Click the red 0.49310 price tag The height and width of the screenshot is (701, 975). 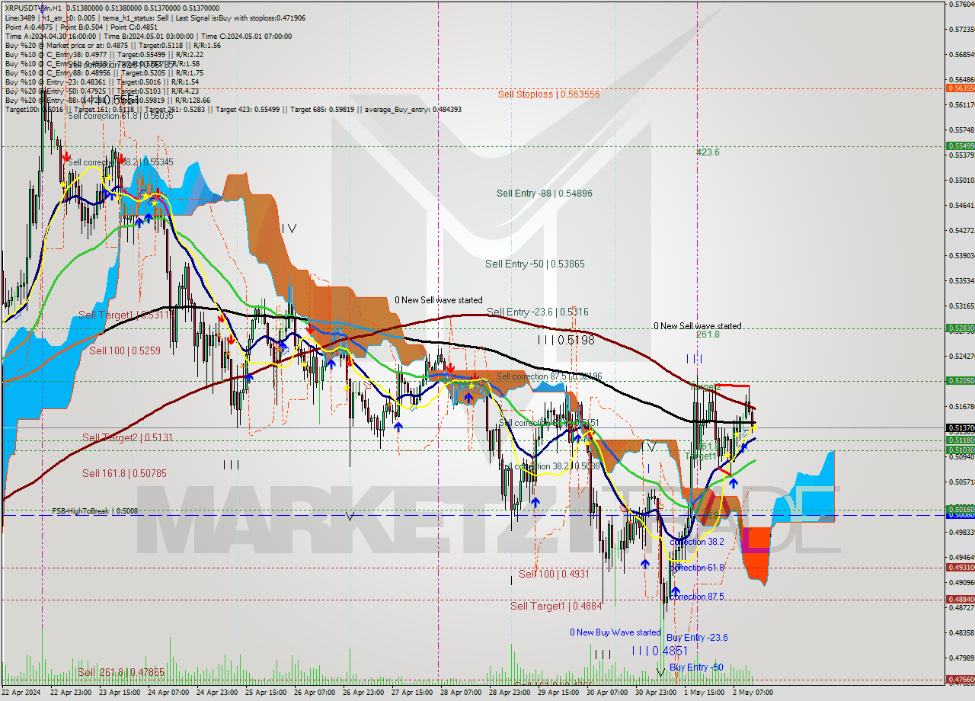(x=961, y=567)
